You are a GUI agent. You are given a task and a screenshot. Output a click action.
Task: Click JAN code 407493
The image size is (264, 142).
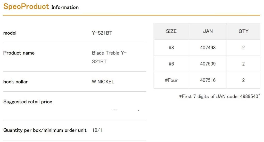tap(208, 48)
